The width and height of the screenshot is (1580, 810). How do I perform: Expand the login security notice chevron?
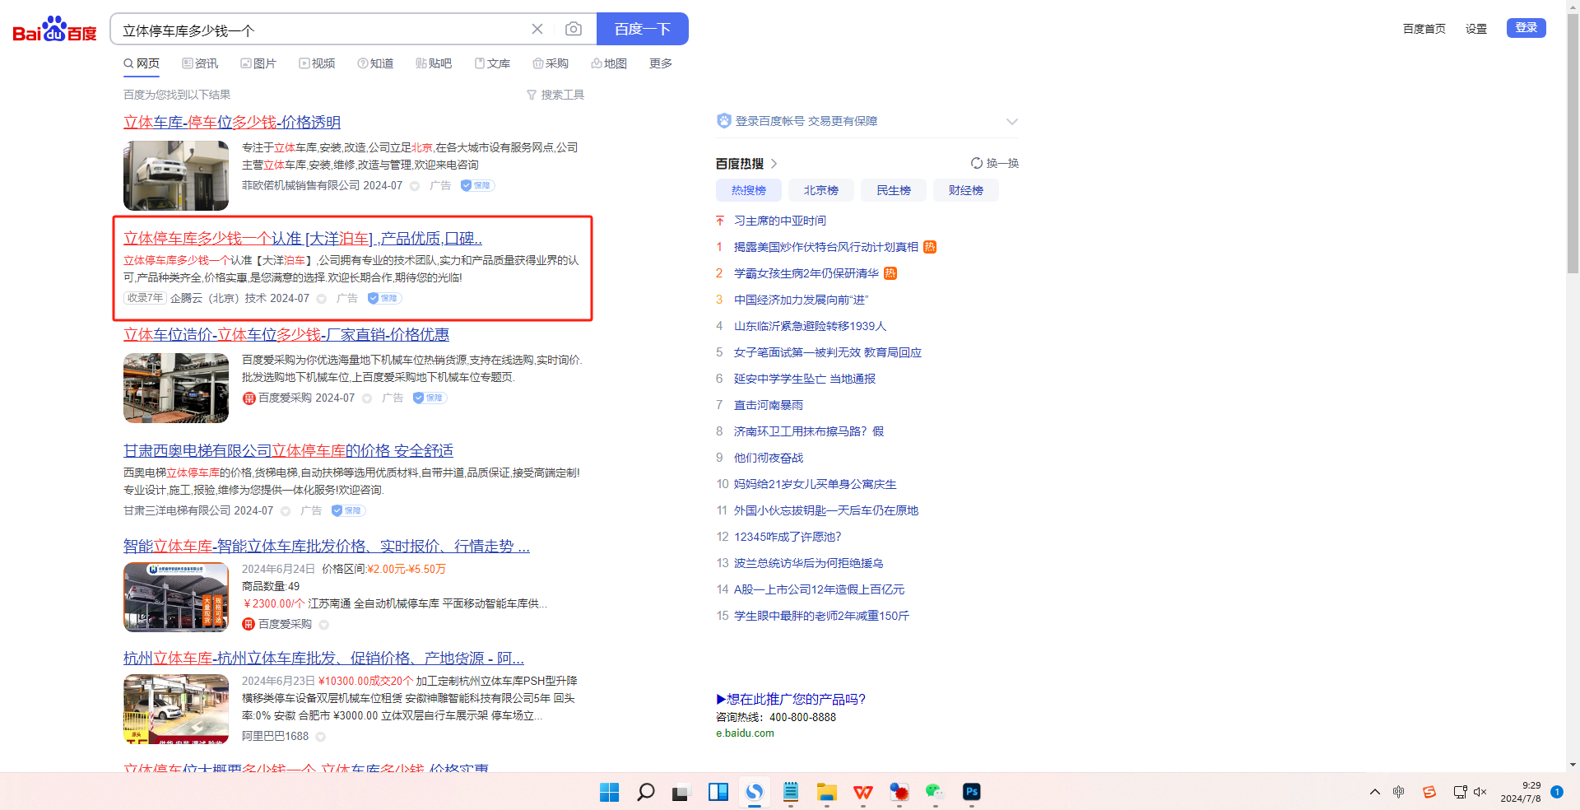[1011, 122]
